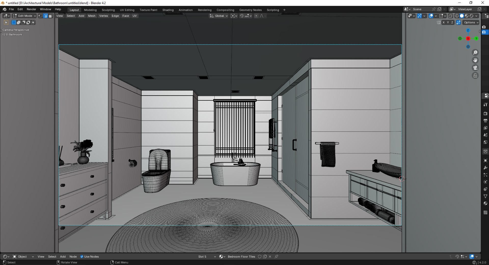This screenshot has height=265, width=489.
Task: Open Modifiers wrench properties tab
Action: click(x=485, y=168)
